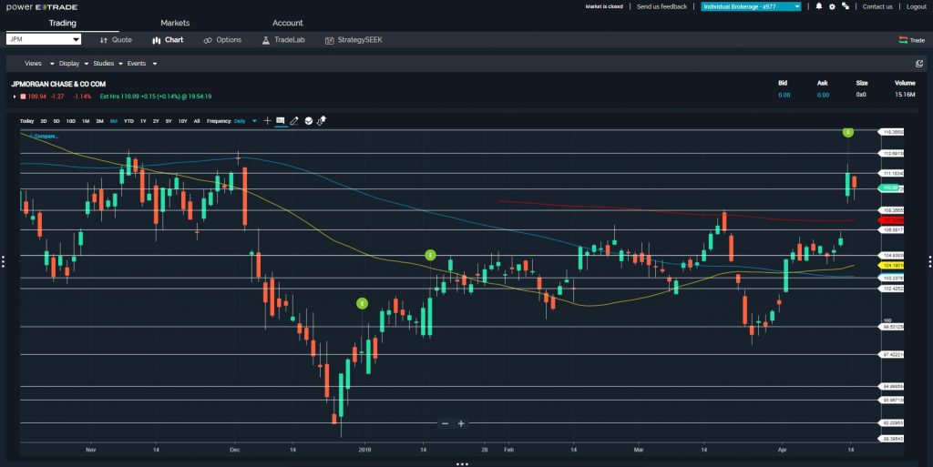Select the Chart view
This screenshot has width=933, height=467.
pos(168,40)
